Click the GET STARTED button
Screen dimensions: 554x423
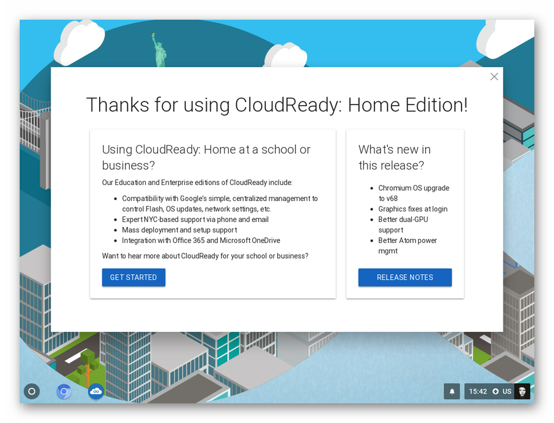pos(134,277)
